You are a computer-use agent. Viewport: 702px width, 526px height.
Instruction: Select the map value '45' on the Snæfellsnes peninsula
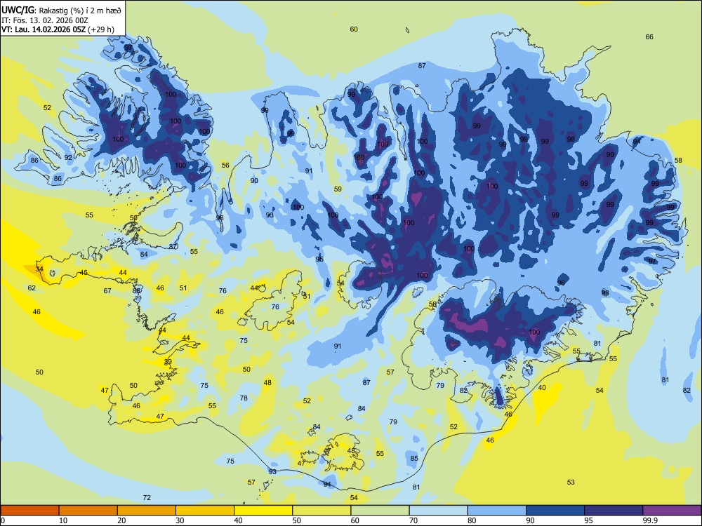84,272
